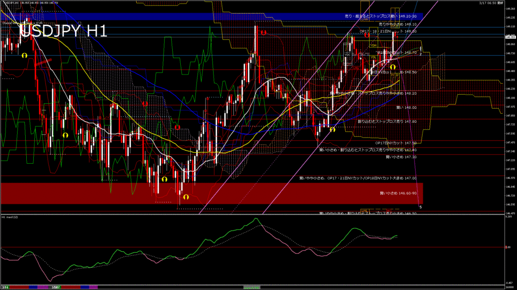Select the YDC box marker
517x290 pixels.
click(347, 54)
